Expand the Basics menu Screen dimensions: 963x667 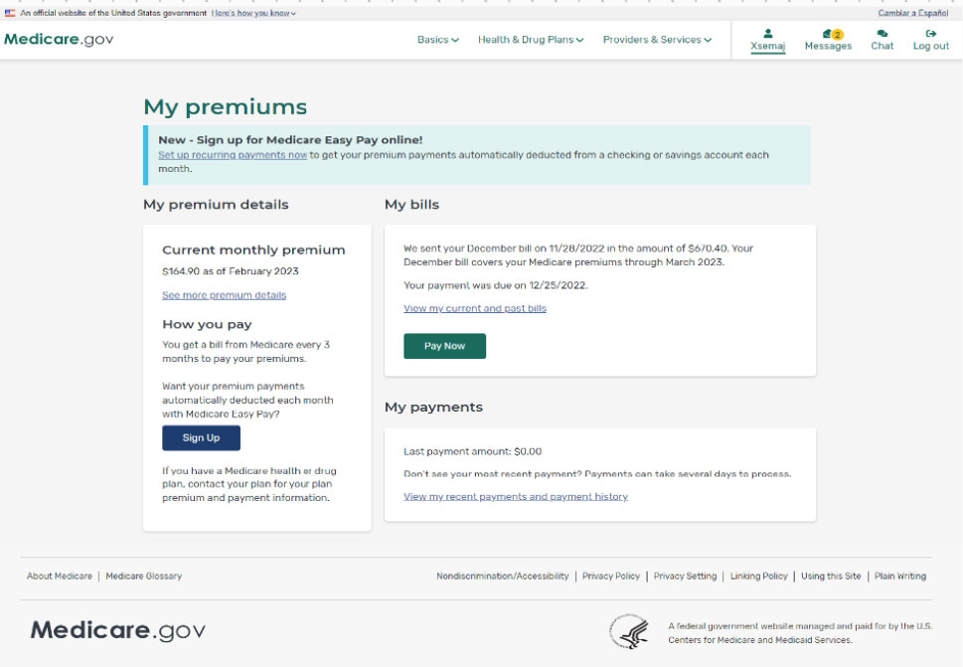(x=438, y=40)
